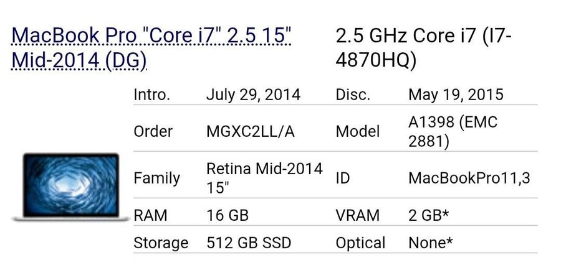Click the A1398 (EMC 2881) model value

453,131
